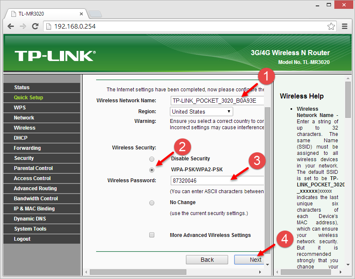Image resolution: width=355 pixels, height=279 pixels.
Task: Click the Next button
Action: tap(249, 260)
